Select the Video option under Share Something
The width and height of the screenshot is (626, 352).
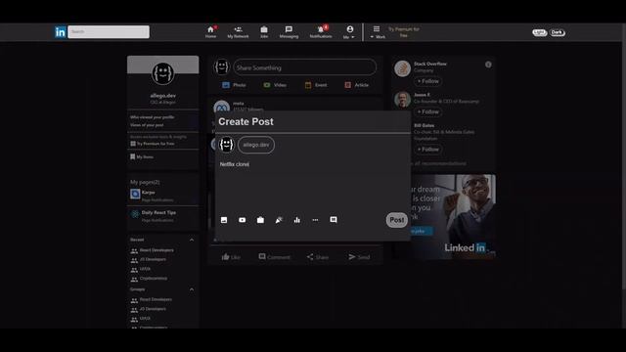(275, 85)
